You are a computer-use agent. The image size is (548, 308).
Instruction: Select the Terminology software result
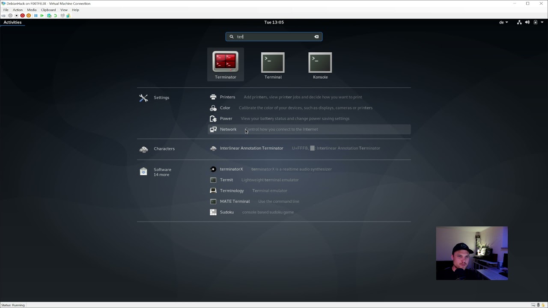(x=309, y=190)
